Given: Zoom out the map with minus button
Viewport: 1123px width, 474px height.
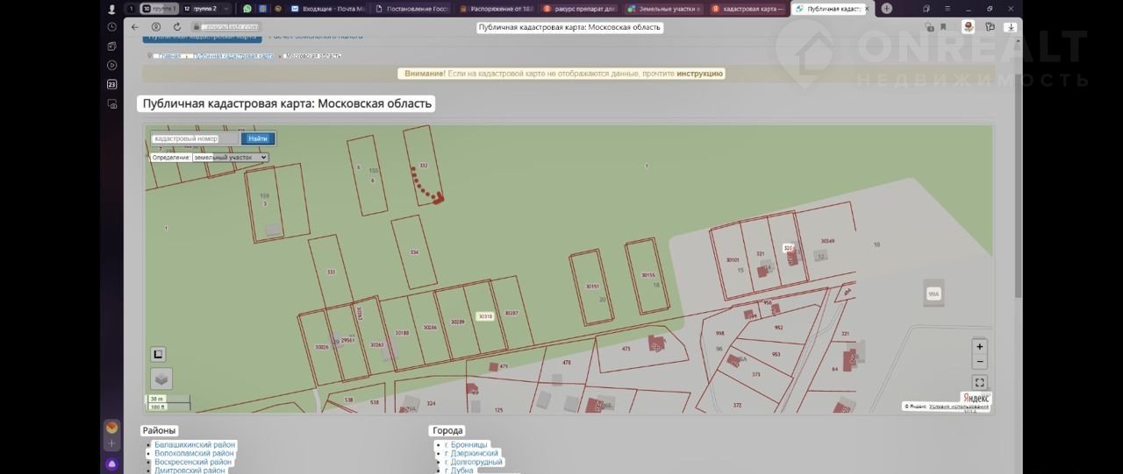Looking at the screenshot, I should tap(980, 362).
